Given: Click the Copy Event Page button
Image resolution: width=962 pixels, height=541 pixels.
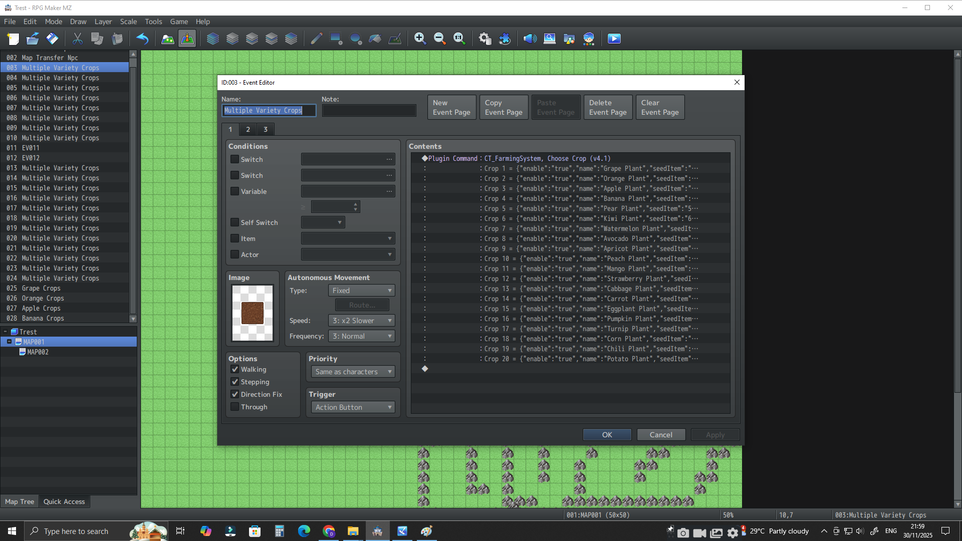Looking at the screenshot, I should tap(504, 107).
